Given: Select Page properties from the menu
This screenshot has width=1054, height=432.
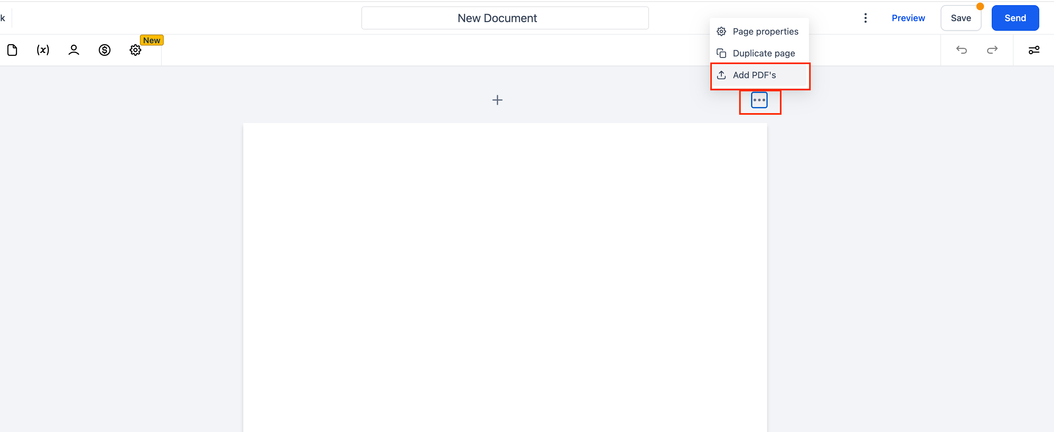Looking at the screenshot, I should 765,31.
